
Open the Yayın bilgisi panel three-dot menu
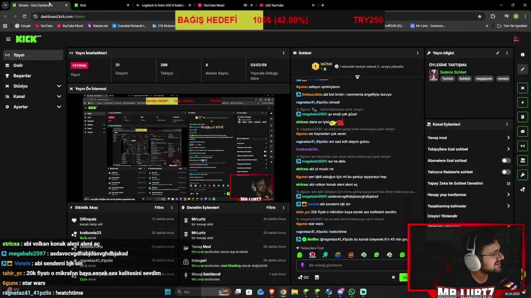507,53
